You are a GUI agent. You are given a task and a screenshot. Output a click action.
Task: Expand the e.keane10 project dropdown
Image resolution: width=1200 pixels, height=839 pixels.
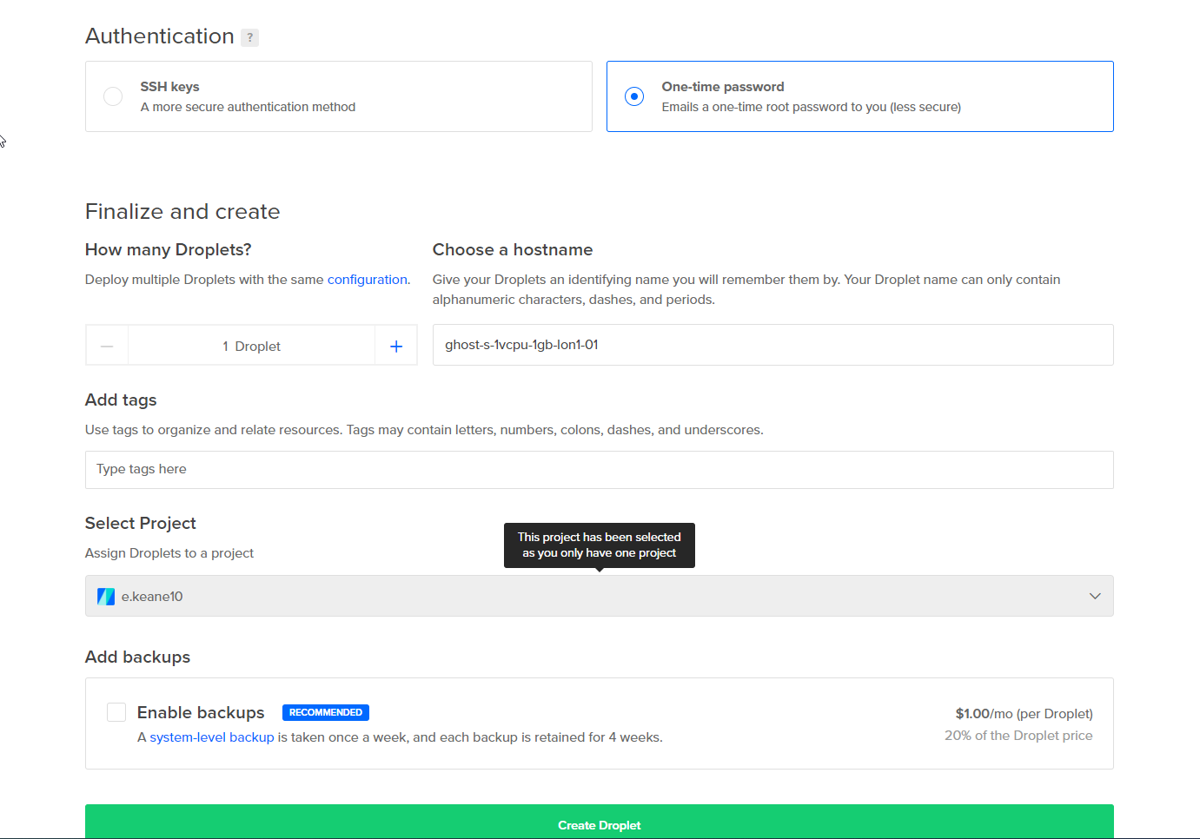pos(599,596)
